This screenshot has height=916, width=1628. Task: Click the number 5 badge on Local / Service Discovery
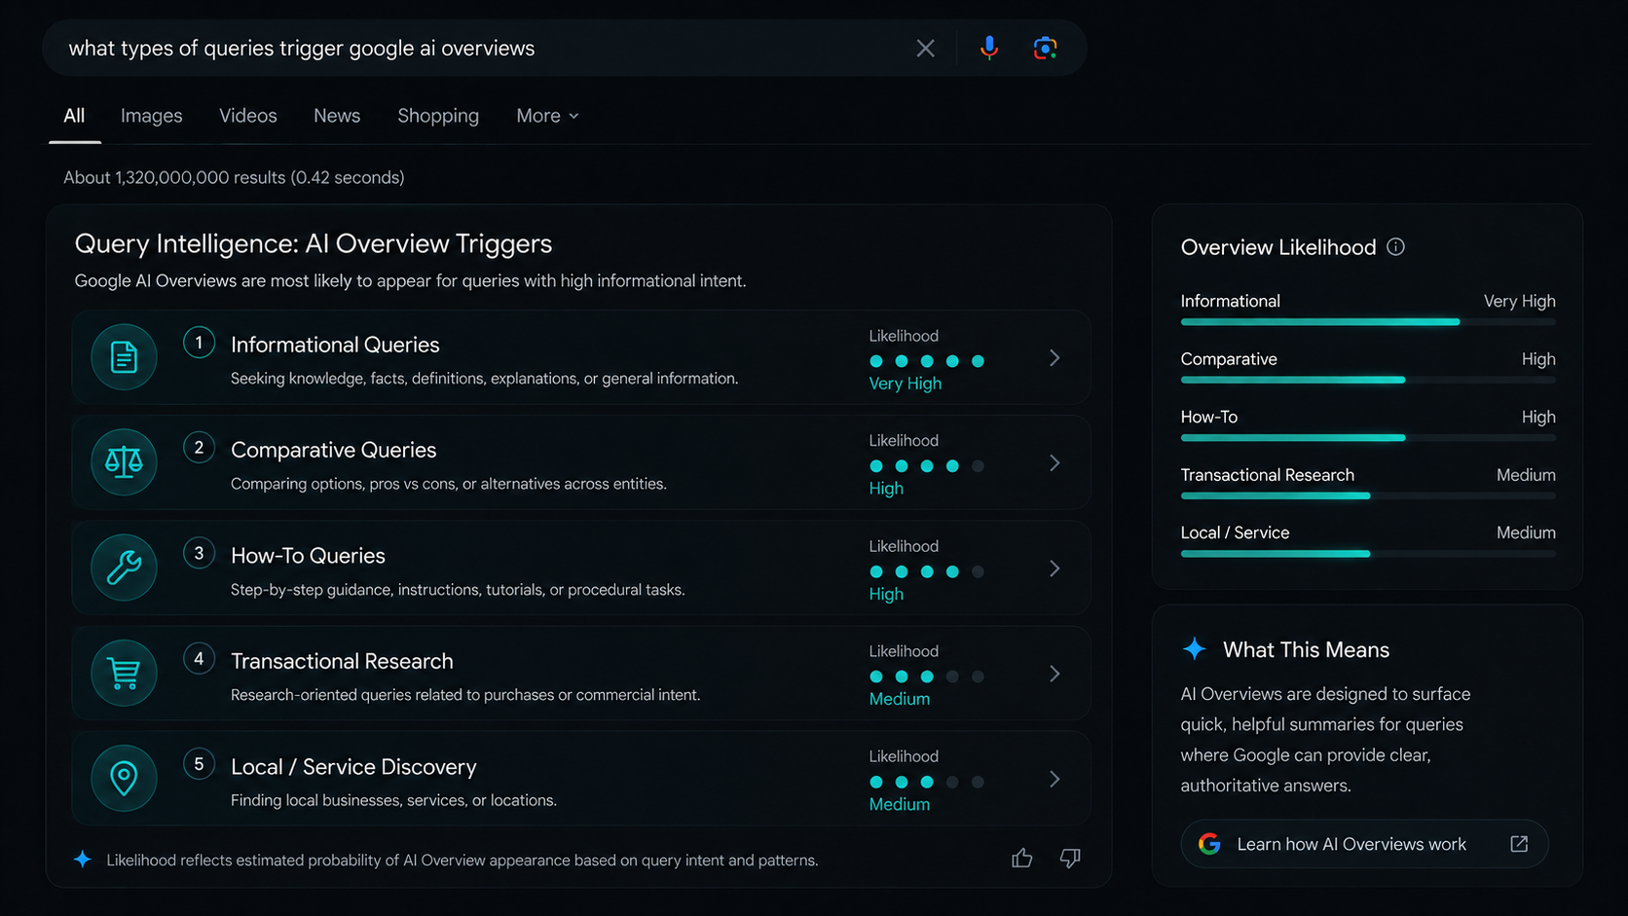[x=199, y=764]
